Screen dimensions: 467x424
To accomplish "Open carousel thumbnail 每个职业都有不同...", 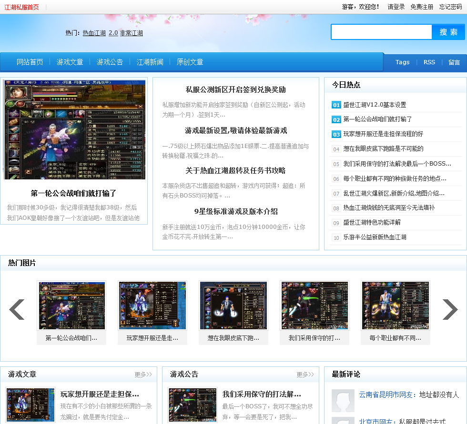I will pos(396,306).
